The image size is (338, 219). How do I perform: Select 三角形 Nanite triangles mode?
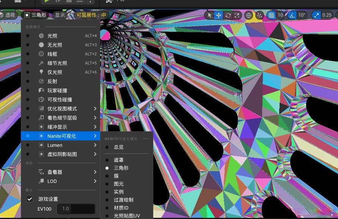[x=127, y=168]
